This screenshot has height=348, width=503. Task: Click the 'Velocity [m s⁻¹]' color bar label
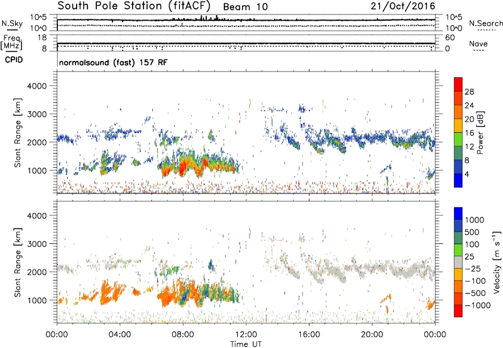coord(497,262)
